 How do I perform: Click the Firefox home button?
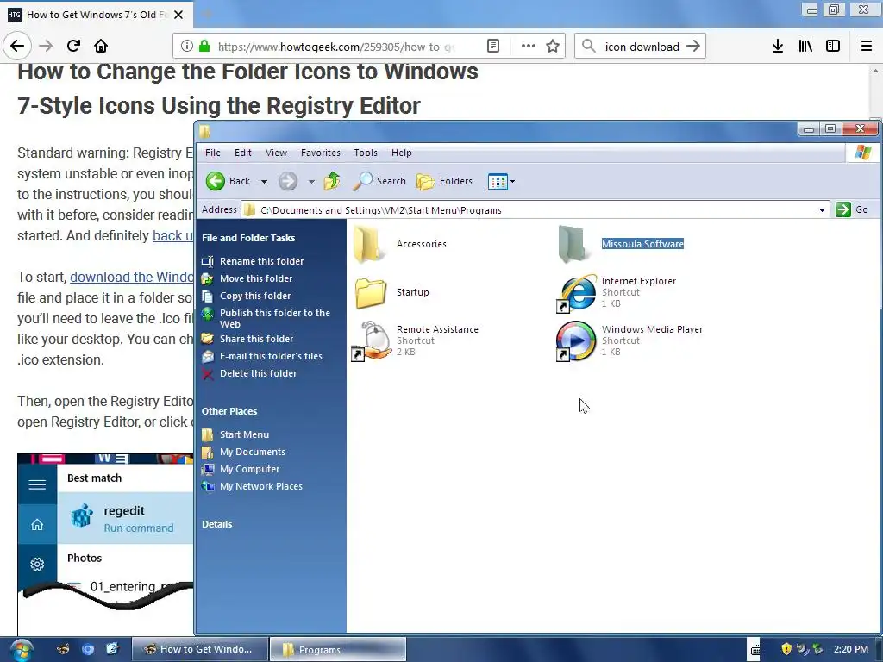(x=101, y=46)
